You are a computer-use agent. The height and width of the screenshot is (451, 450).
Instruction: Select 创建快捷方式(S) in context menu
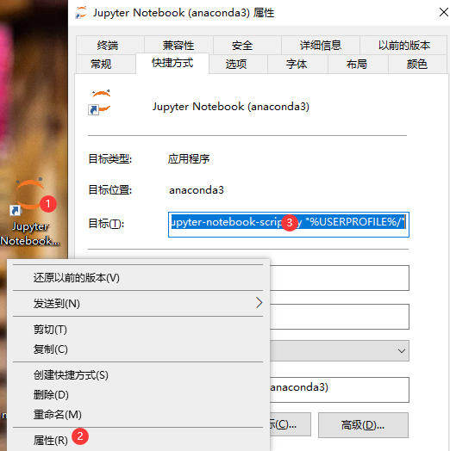(x=138, y=375)
